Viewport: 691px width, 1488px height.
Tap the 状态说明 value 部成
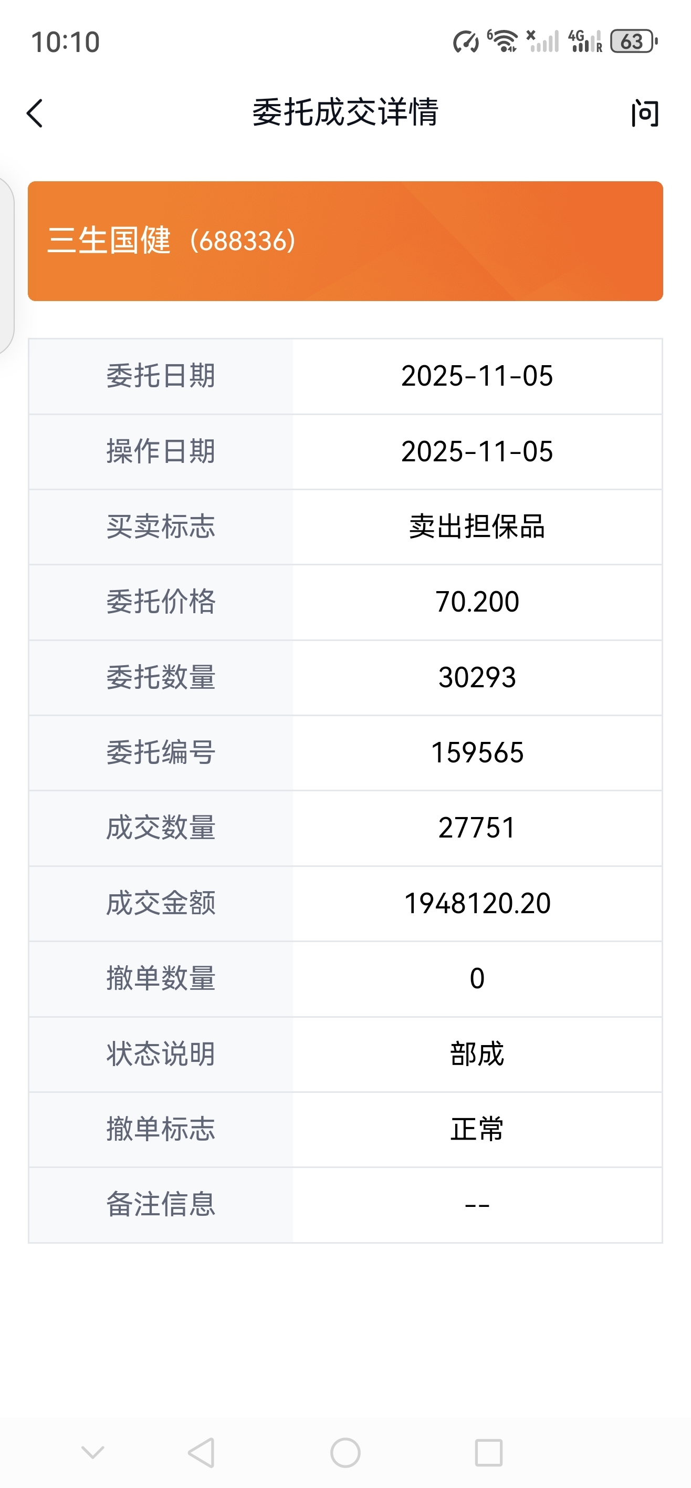477,1054
